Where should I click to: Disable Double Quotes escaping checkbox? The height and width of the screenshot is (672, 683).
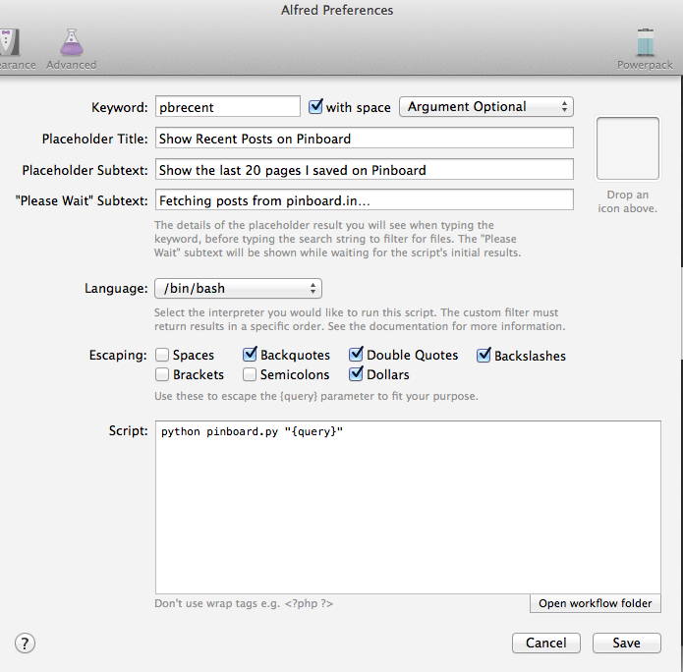click(x=356, y=355)
